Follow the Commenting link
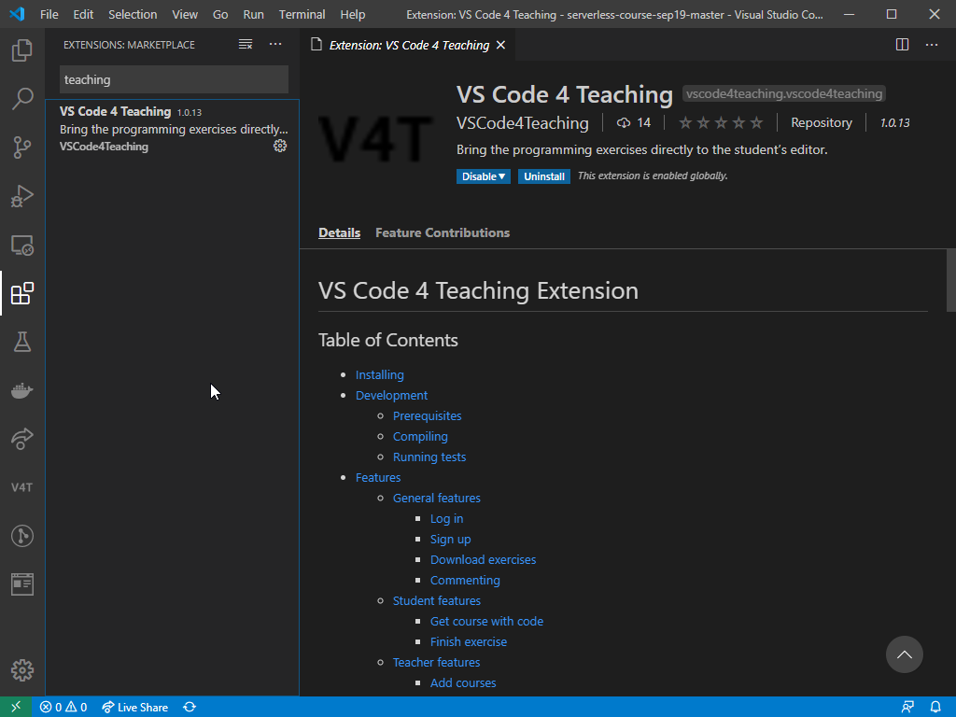956x717 pixels. (x=465, y=581)
